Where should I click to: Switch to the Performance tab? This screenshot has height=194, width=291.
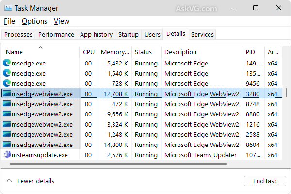pos(56,34)
